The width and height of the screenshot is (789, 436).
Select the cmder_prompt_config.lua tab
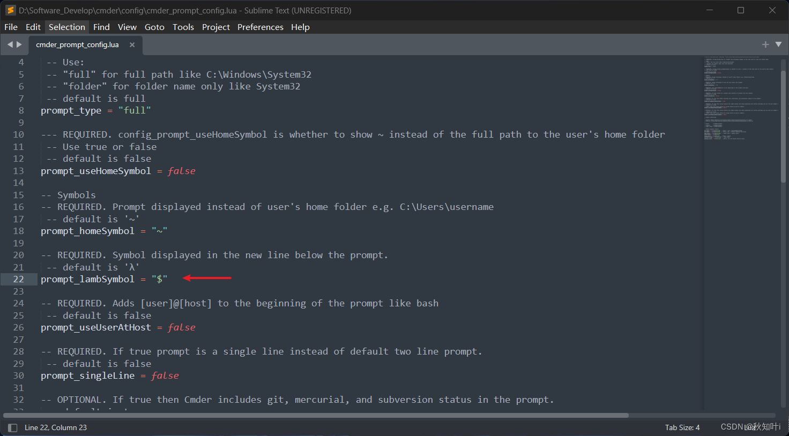(77, 45)
